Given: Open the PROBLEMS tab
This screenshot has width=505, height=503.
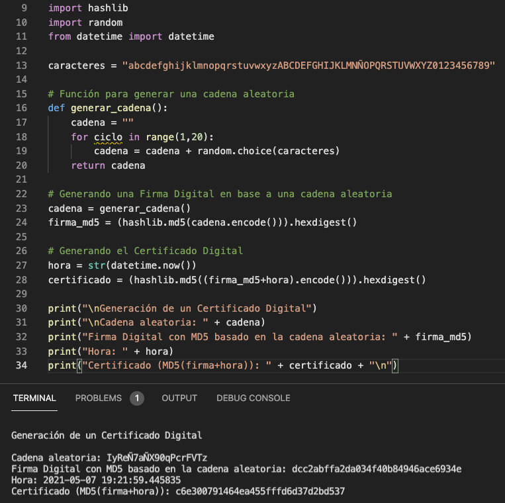Looking at the screenshot, I should [x=99, y=398].
